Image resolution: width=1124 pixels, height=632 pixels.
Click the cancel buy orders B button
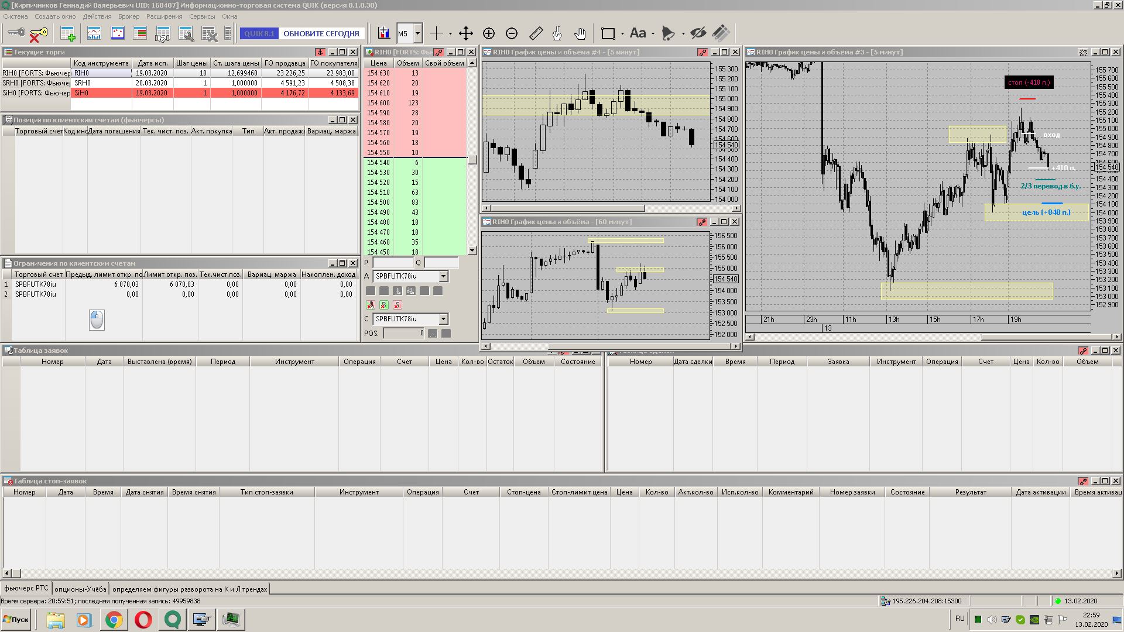(x=384, y=305)
